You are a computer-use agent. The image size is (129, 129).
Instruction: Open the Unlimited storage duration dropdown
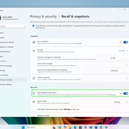(117, 71)
